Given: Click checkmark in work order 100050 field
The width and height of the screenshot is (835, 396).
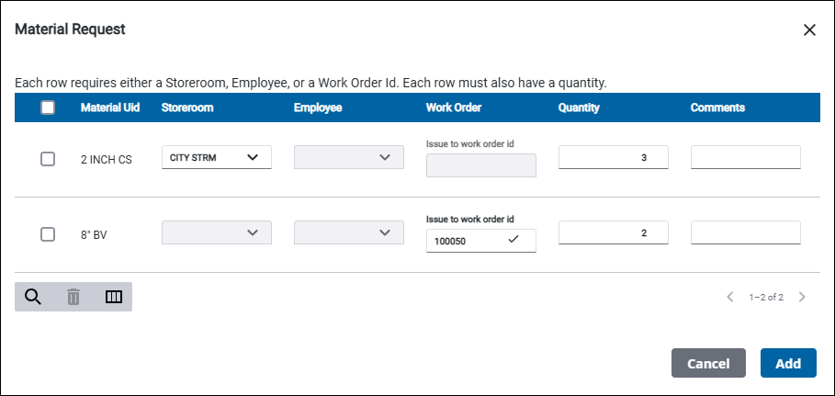Looking at the screenshot, I should coord(513,240).
